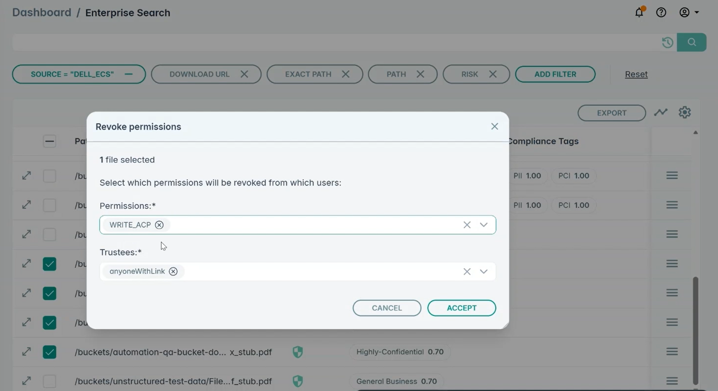Open the help question-mark icon
The width and height of the screenshot is (718, 391).
[661, 12]
